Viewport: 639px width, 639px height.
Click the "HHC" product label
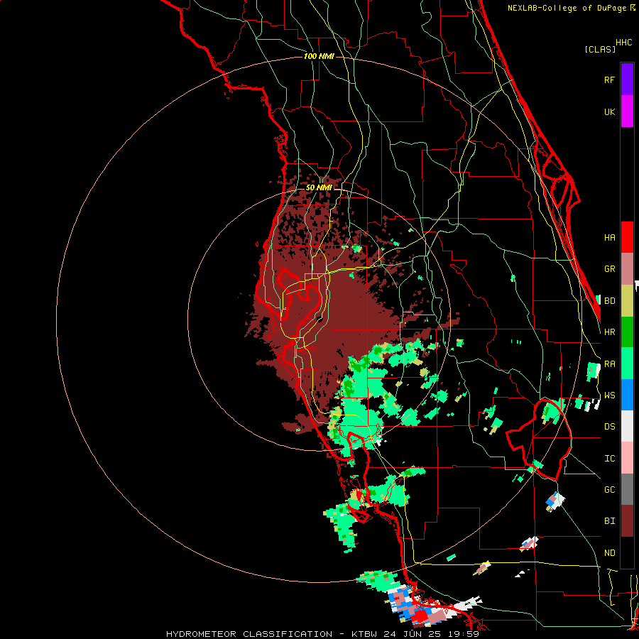pyautogui.click(x=624, y=43)
